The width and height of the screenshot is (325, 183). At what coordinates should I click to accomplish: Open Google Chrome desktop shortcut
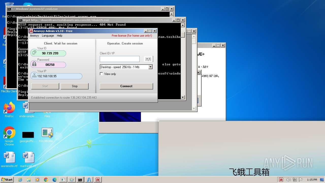click(x=9, y=136)
